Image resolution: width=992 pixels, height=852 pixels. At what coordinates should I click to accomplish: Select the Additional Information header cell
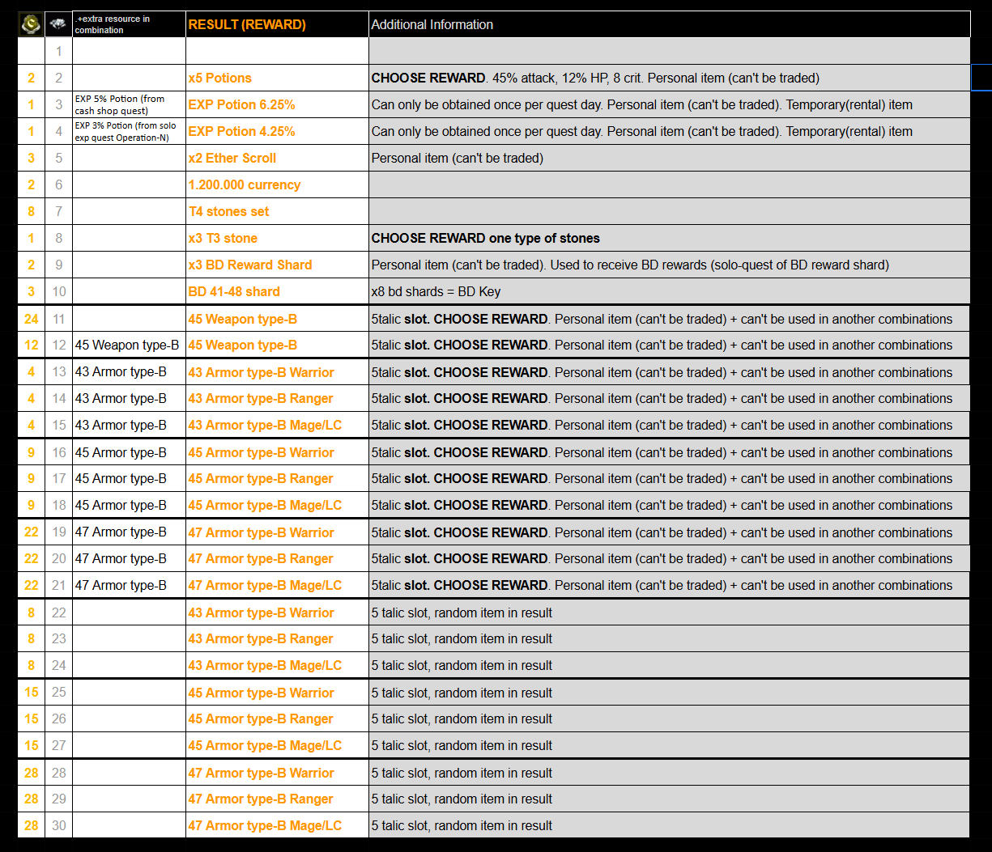pos(432,24)
